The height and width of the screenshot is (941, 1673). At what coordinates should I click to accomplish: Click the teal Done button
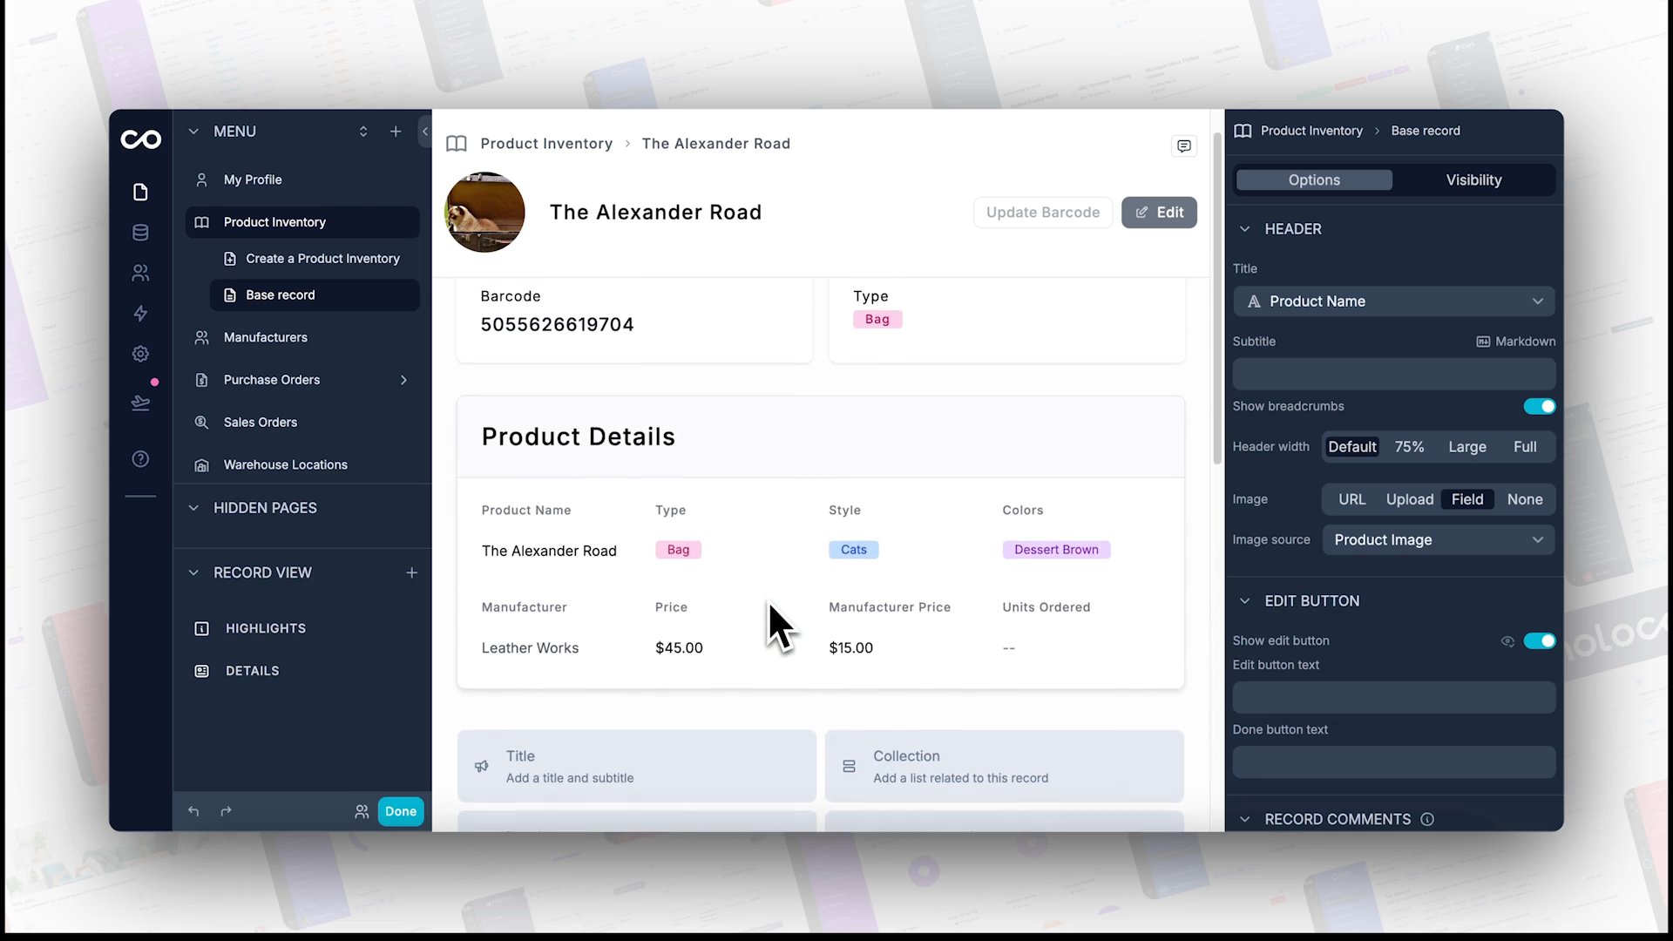(x=401, y=811)
